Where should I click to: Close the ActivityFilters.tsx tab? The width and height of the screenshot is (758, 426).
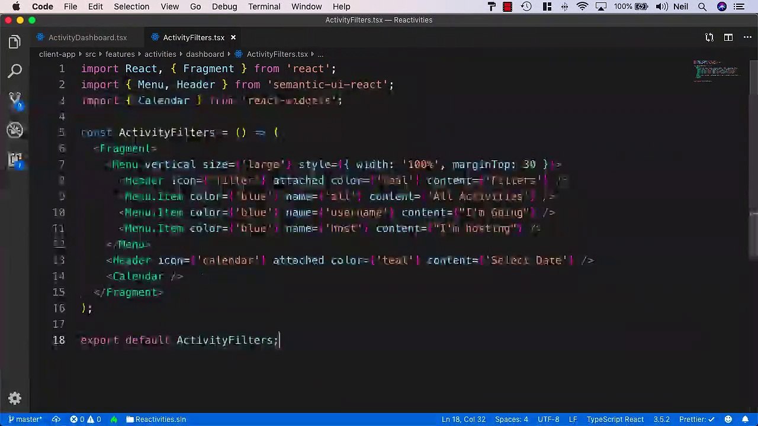[233, 37]
